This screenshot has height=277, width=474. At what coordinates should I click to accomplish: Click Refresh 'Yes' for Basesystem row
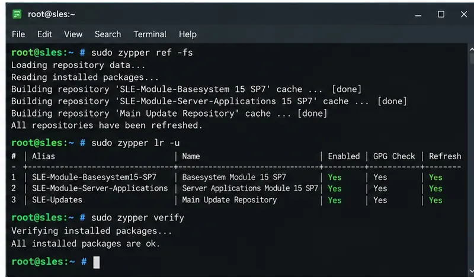(x=435, y=178)
